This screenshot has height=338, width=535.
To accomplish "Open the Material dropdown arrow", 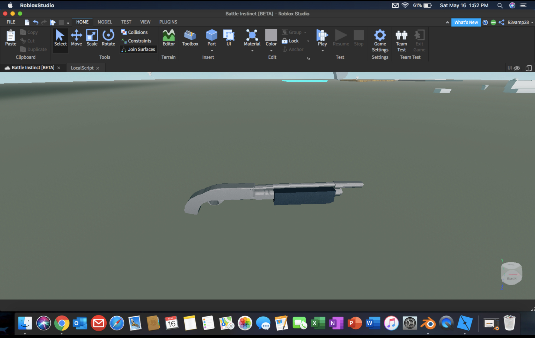I will [252, 51].
